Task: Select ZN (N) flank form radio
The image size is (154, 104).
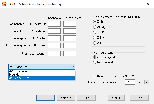Action: pos(95,37)
